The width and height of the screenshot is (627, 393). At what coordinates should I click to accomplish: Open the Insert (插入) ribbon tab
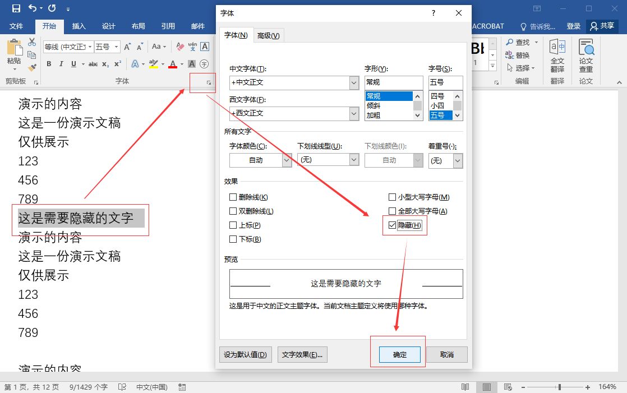click(79, 26)
